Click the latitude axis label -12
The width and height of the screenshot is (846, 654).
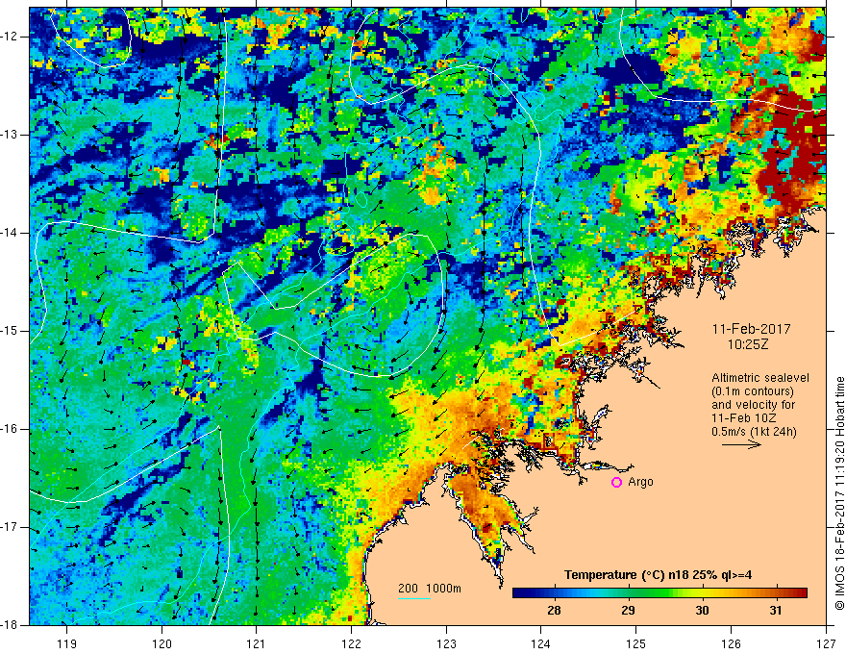pyautogui.click(x=10, y=37)
